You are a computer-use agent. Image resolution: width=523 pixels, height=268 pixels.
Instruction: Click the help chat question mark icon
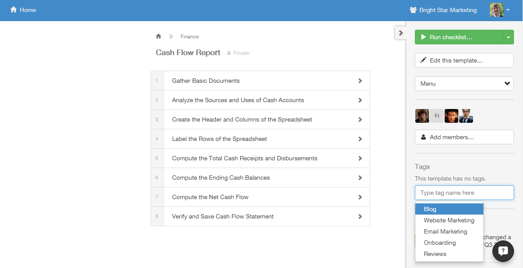(503, 252)
